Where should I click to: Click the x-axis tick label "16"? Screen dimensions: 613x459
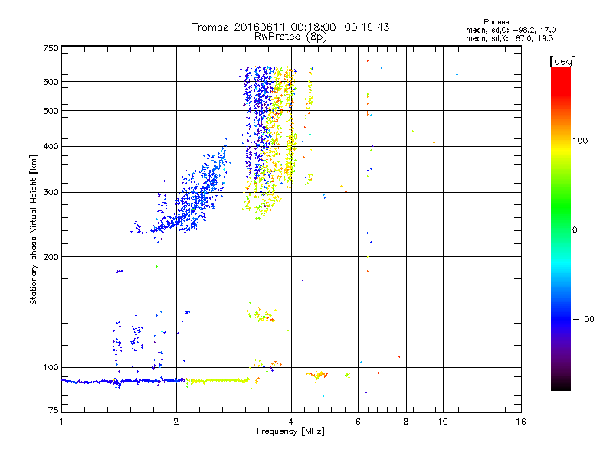tap(521, 422)
